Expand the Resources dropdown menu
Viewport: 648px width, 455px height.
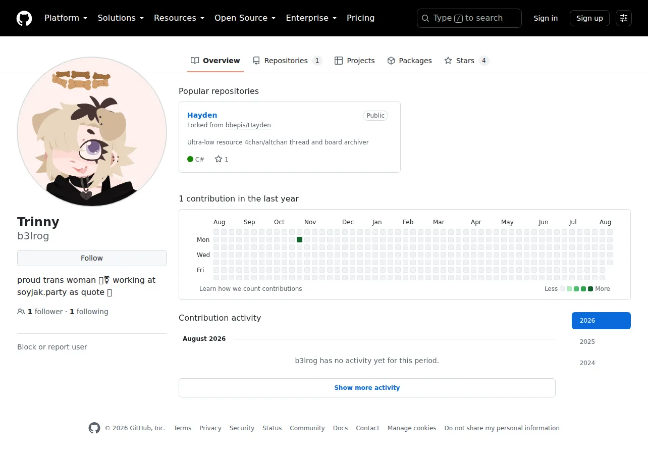(179, 18)
